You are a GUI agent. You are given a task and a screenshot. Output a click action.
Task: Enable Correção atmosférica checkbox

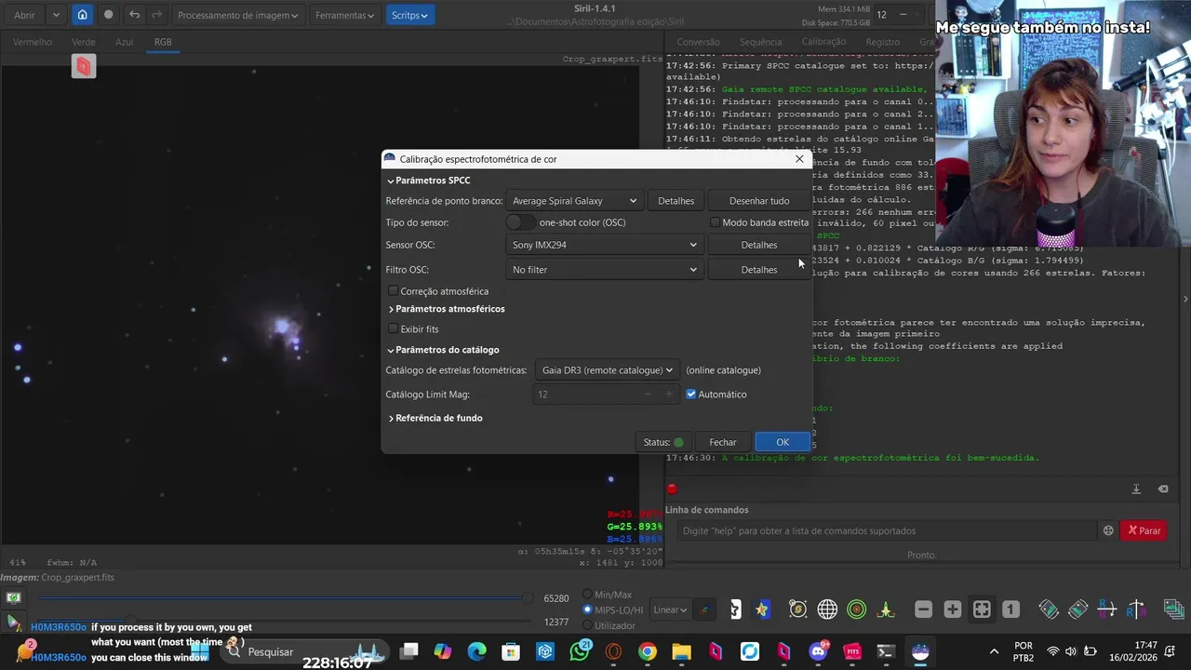click(393, 291)
